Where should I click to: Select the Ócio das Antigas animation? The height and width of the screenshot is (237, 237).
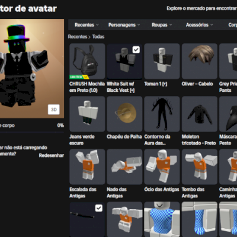coord(162,166)
